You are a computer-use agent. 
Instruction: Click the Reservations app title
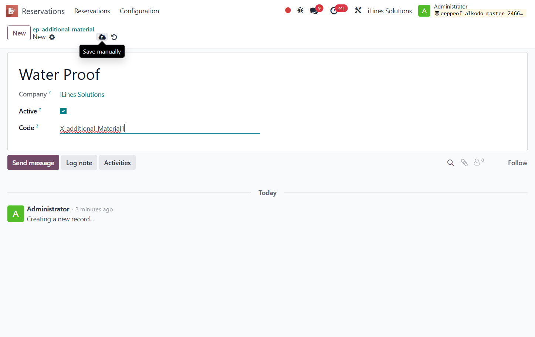coord(43,11)
